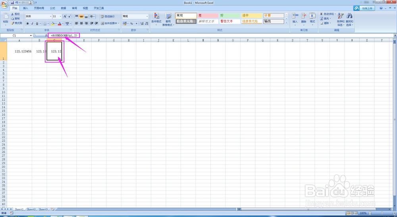Image resolution: width=397 pixels, height=217 pixels.
Task: Decrease the font size
Action: 69,16
